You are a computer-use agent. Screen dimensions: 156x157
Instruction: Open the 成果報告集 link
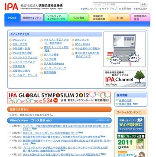click(x=19, y=67)
